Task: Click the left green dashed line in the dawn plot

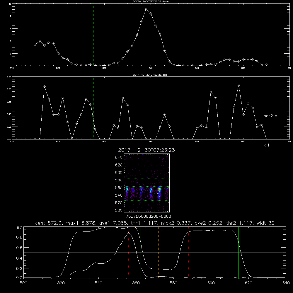Action: (x=93, y=35)
